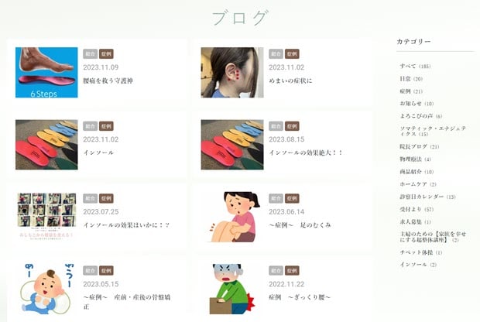Screen dimensions: 480x322
Task: Open the post titled 腰痛を救う守護神
Action: point(108,80)
